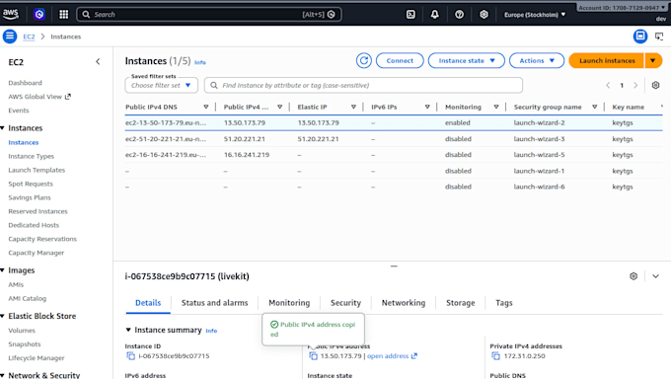Image resolution: width=671 pixels, height=379 pixels.
Task: Open the console settings gear in top bar
Action: tap(484, 14)
